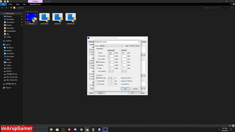
Task: Open Network in the sidebar
Action: click(8, 88)
